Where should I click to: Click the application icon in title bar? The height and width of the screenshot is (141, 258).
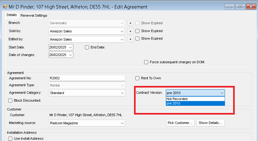5,6
